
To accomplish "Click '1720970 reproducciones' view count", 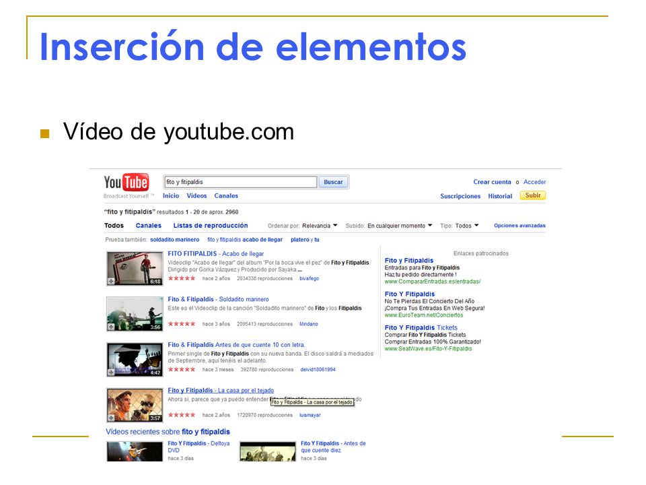I will [264, 416].
